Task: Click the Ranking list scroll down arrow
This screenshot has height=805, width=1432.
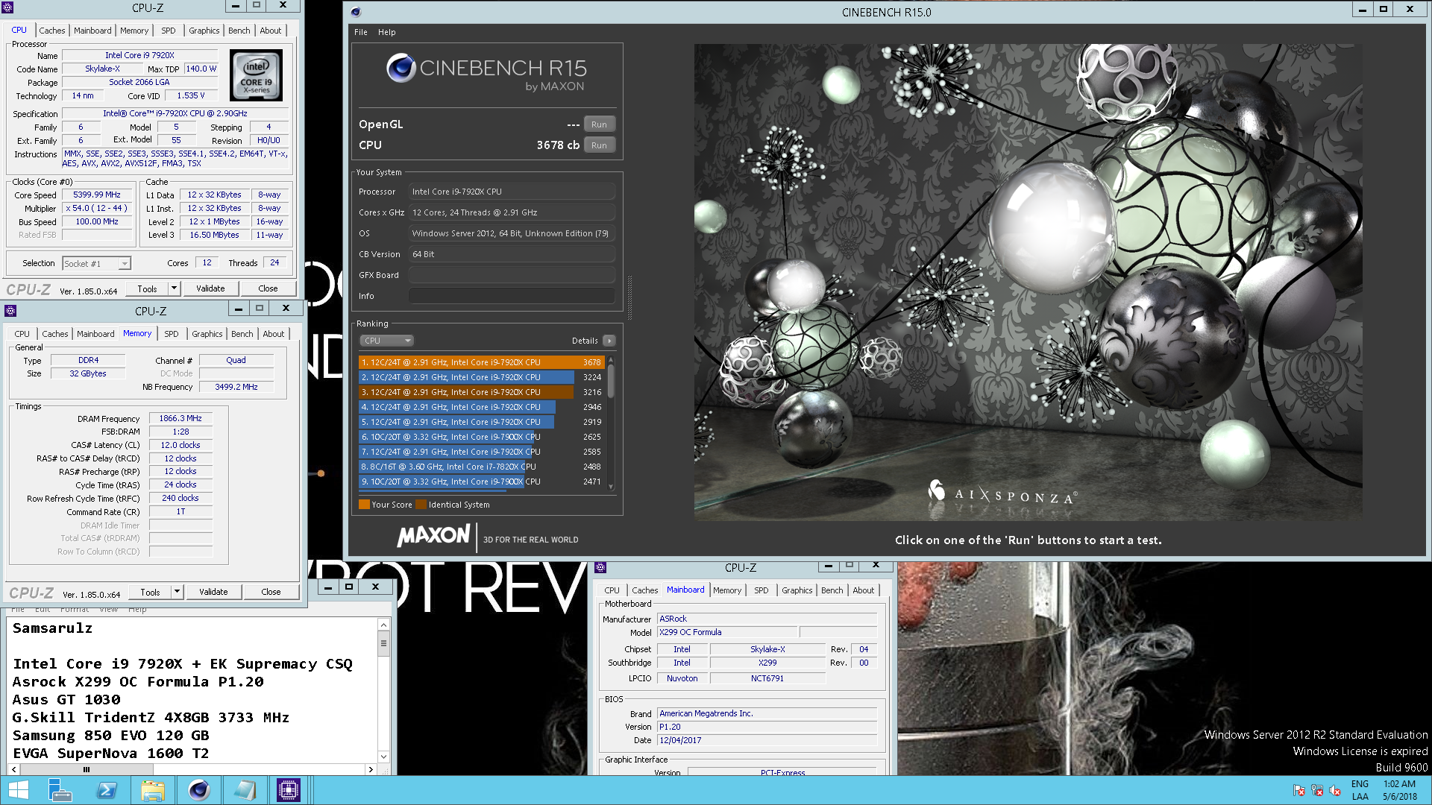Action: click(611, 487)
